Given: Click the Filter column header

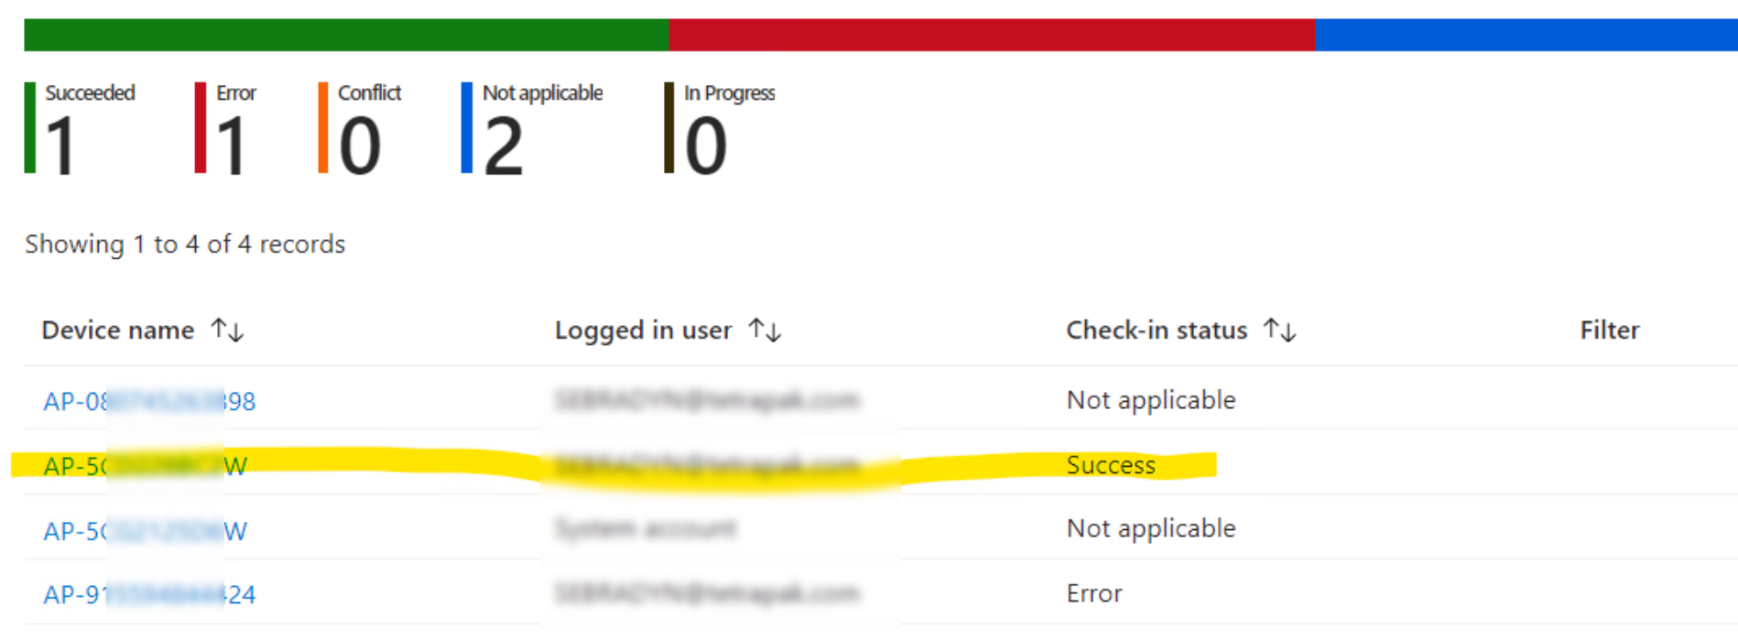Looking at the screenshot, I should (x=1610, y=330).
